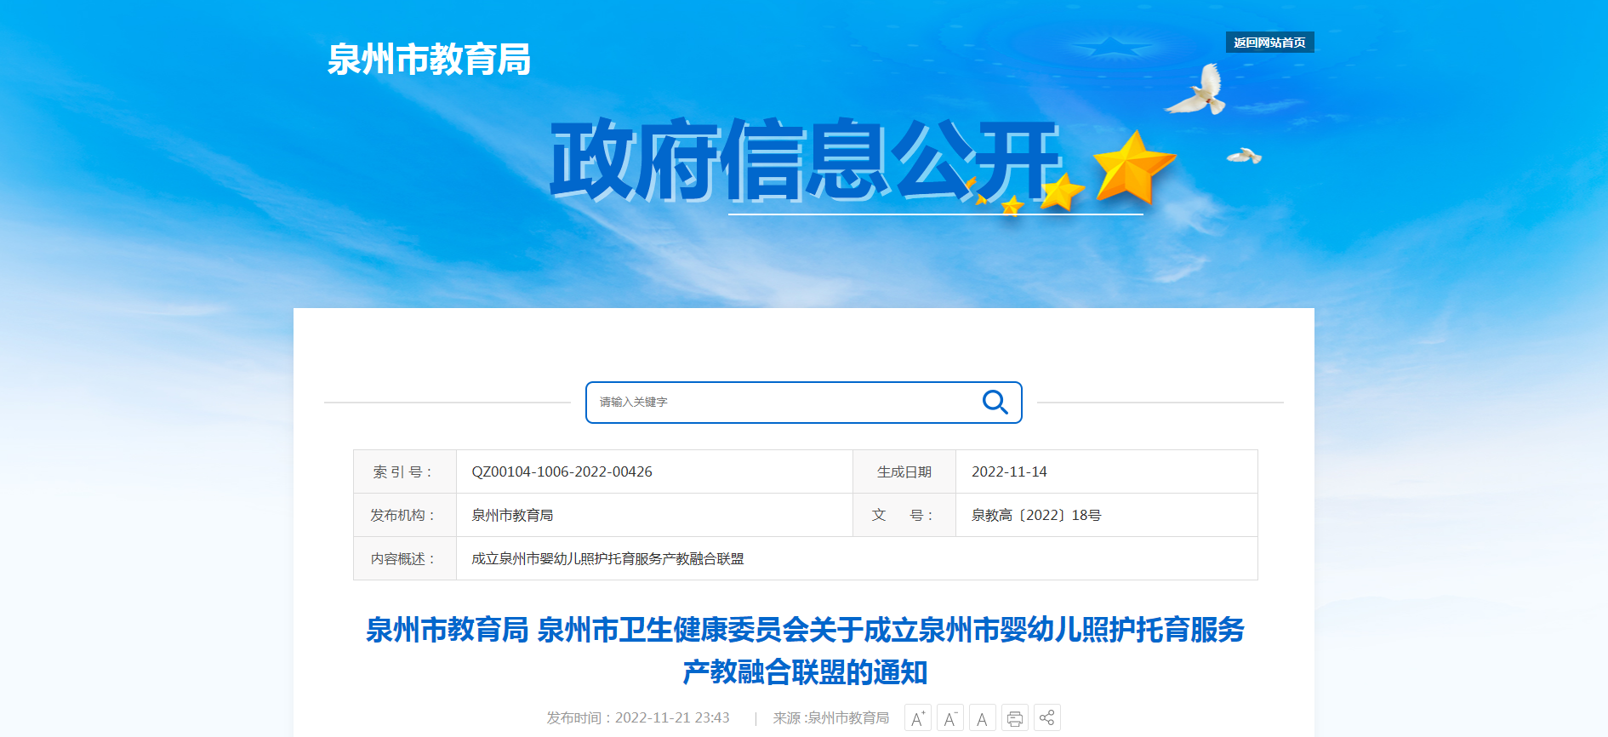The image size is (1608, 737).
Task: Open share options icon
Action: pos(1047,718)
